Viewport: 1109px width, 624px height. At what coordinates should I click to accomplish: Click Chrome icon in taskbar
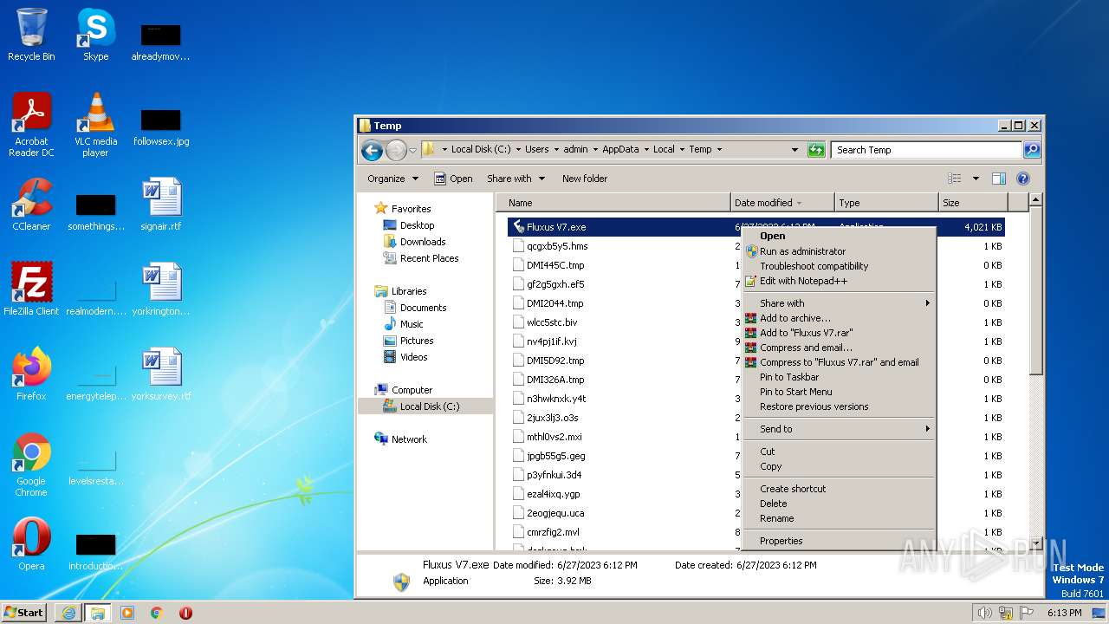(157, 613)
